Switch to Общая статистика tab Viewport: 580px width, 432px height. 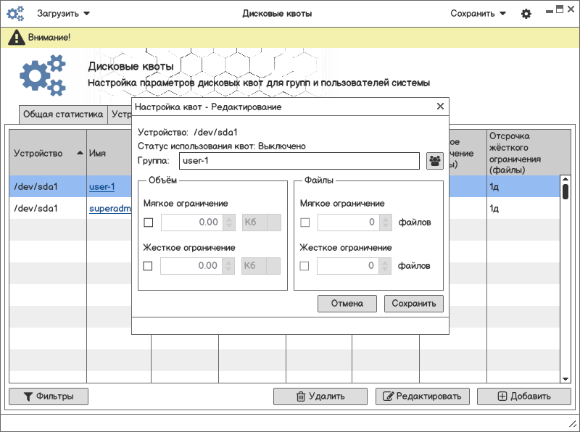click(x=64, y=115)
